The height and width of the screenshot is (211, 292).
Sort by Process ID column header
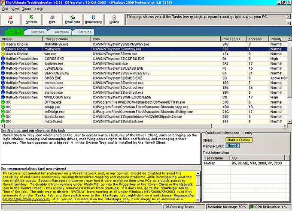(234, 39)
